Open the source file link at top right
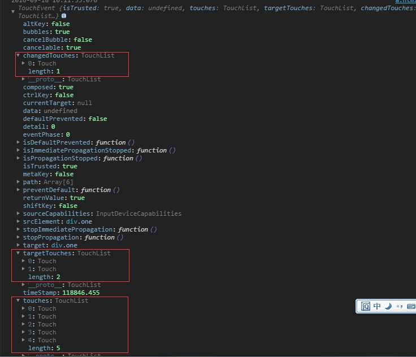Viewport: 416px width, 357px height. pos(405,1)
